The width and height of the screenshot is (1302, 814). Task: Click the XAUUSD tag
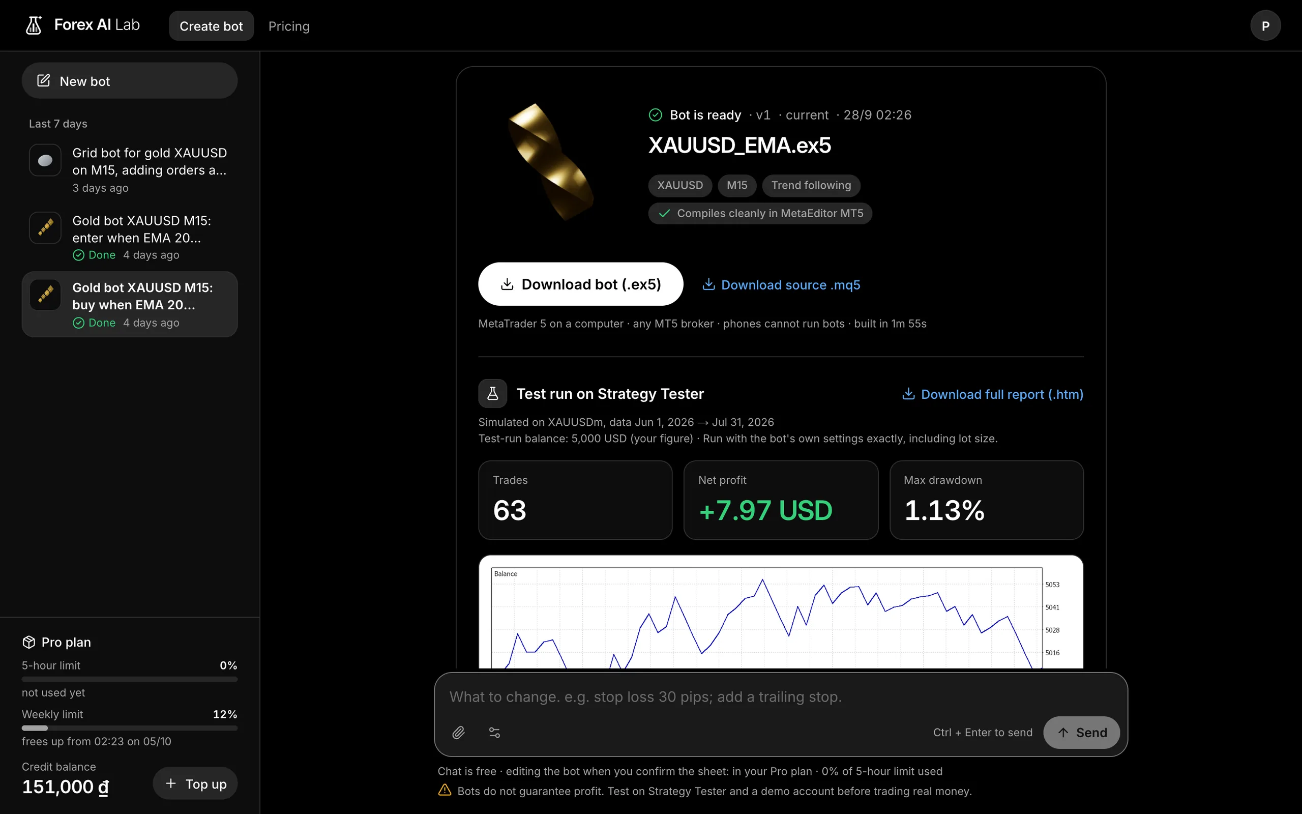[x=680, y=185]
